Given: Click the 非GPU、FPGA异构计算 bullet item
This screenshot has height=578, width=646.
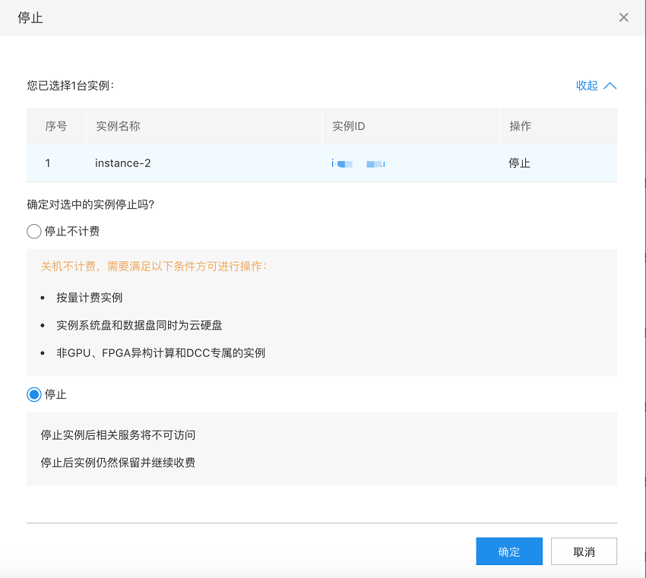Looking at the screenshot, I should coord(160,352).
